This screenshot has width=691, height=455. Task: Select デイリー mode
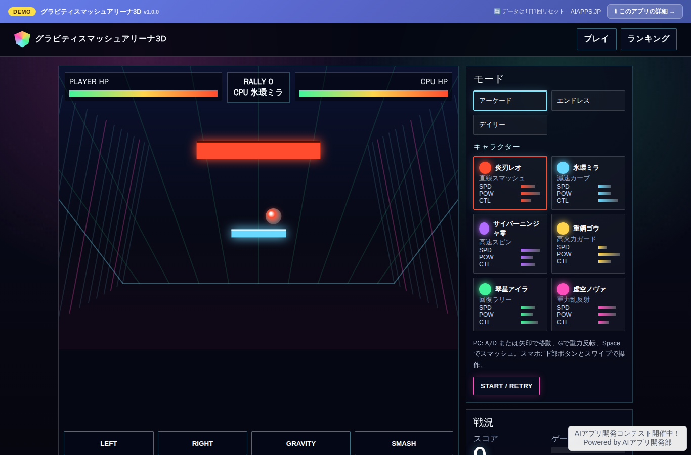pyautogui.click(x=510, y=125)
